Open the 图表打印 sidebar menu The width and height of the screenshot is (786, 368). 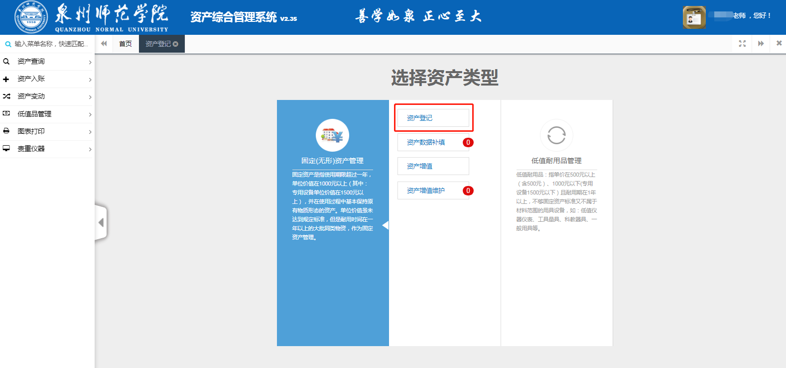click(x=47, y=131)
